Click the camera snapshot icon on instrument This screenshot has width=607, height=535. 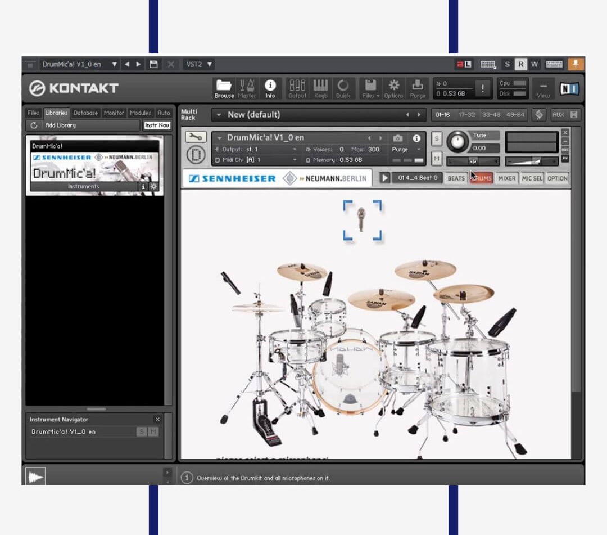[x=398, y=138]
